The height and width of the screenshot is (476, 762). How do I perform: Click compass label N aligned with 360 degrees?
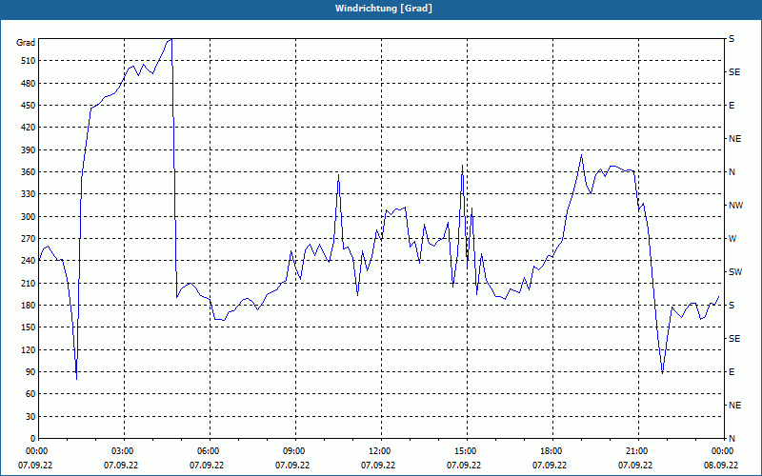pyautogui.click(x=732, y=172)
